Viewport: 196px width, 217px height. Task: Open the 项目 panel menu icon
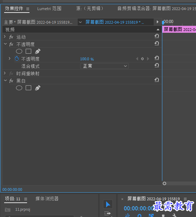[26, 199]
